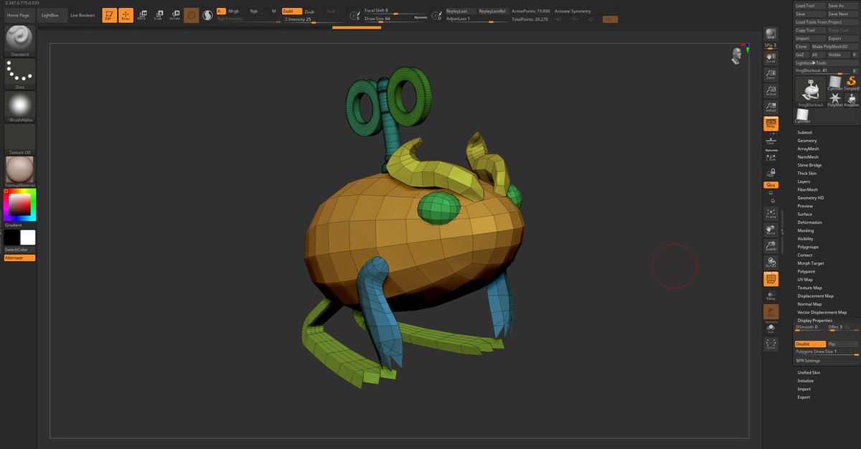This screenshot has height=449, width=861.
Task: Toggle the Persp perspective button
Action: coord(771,123)
